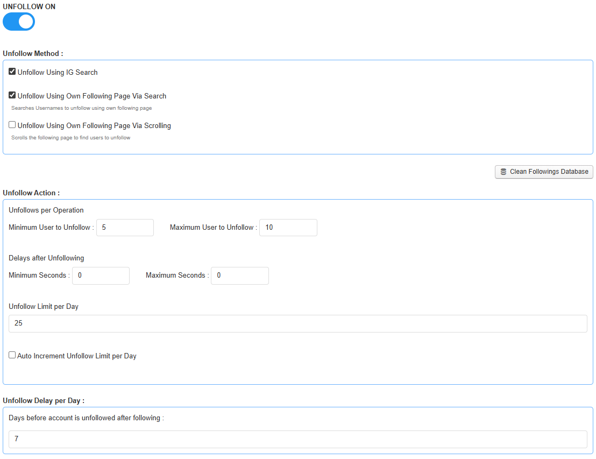The width and height of the screenshot is (596, 459).
Task: Focus the Maximum User to Unfollow field
Action: pyautogui.click(x=288, y=228)
